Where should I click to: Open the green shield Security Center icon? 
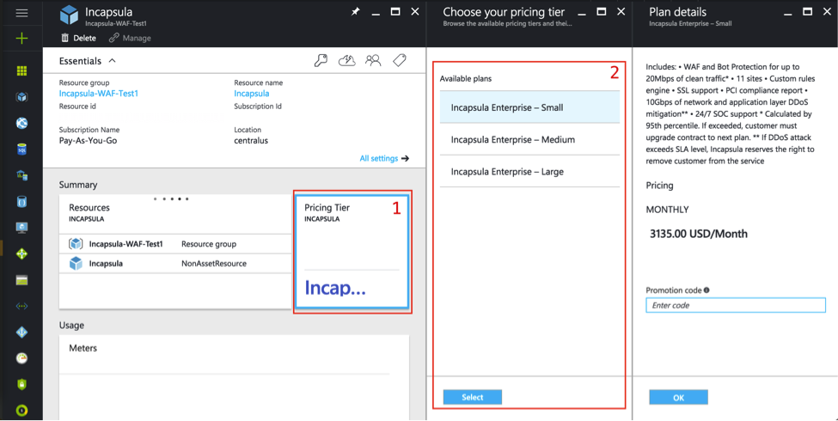[21, 384]
